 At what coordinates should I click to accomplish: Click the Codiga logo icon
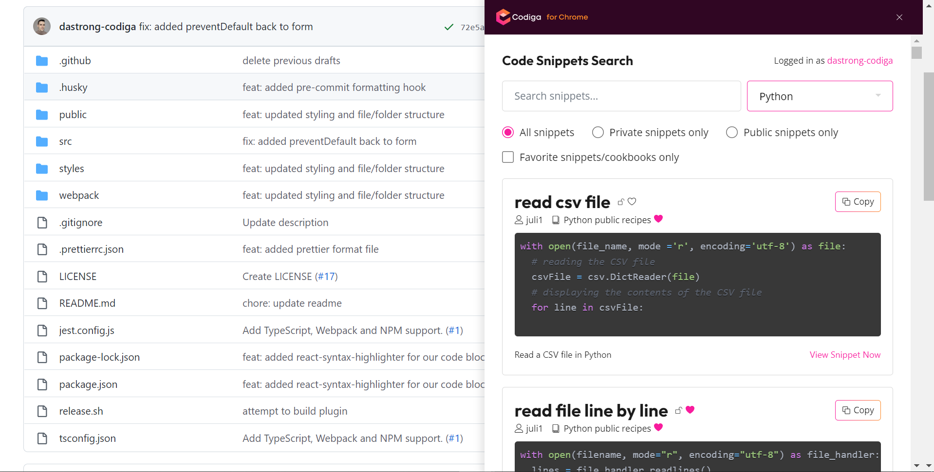coord(503,17)
